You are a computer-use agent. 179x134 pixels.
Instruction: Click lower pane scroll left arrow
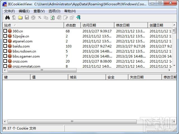[5, 121]
